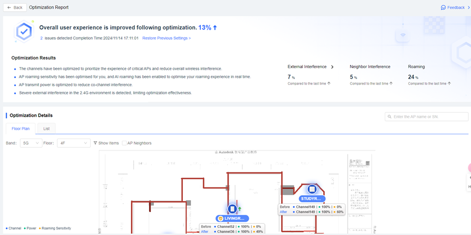Select the STUDYR access point icon

point(312,189)
